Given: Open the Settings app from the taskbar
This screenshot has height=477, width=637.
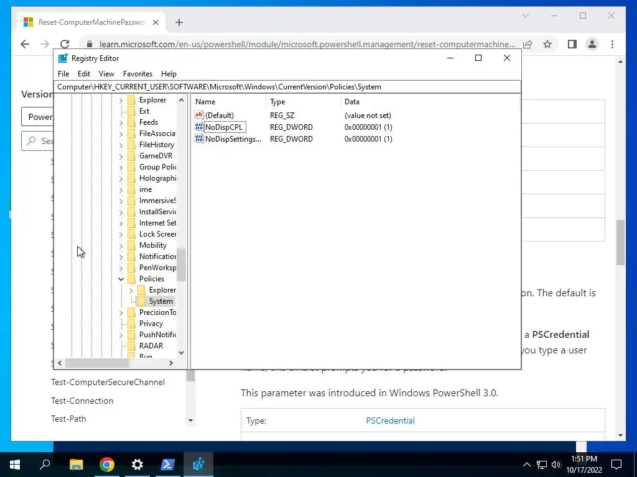Looking at the screenshot, I should pos(137,465).
